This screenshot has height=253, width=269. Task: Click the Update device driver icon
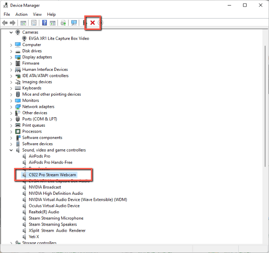tap(63, 23)
